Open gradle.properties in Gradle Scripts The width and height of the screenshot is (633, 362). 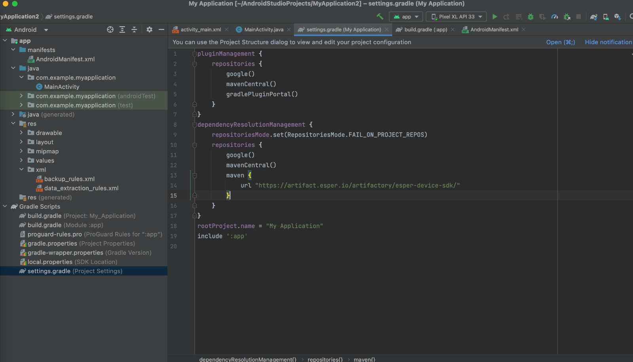(x=52, y=243)
